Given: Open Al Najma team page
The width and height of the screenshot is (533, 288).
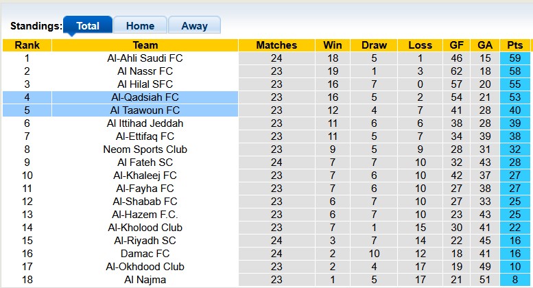Looking at the screenshot, I should pos(145,280).
